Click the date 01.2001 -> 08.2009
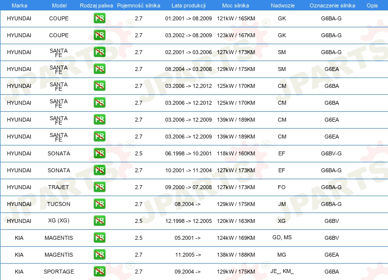Screen dimensions: 388x280 coord(189,18)
